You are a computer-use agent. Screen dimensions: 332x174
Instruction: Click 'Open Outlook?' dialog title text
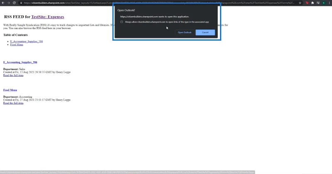click(126, 10)
